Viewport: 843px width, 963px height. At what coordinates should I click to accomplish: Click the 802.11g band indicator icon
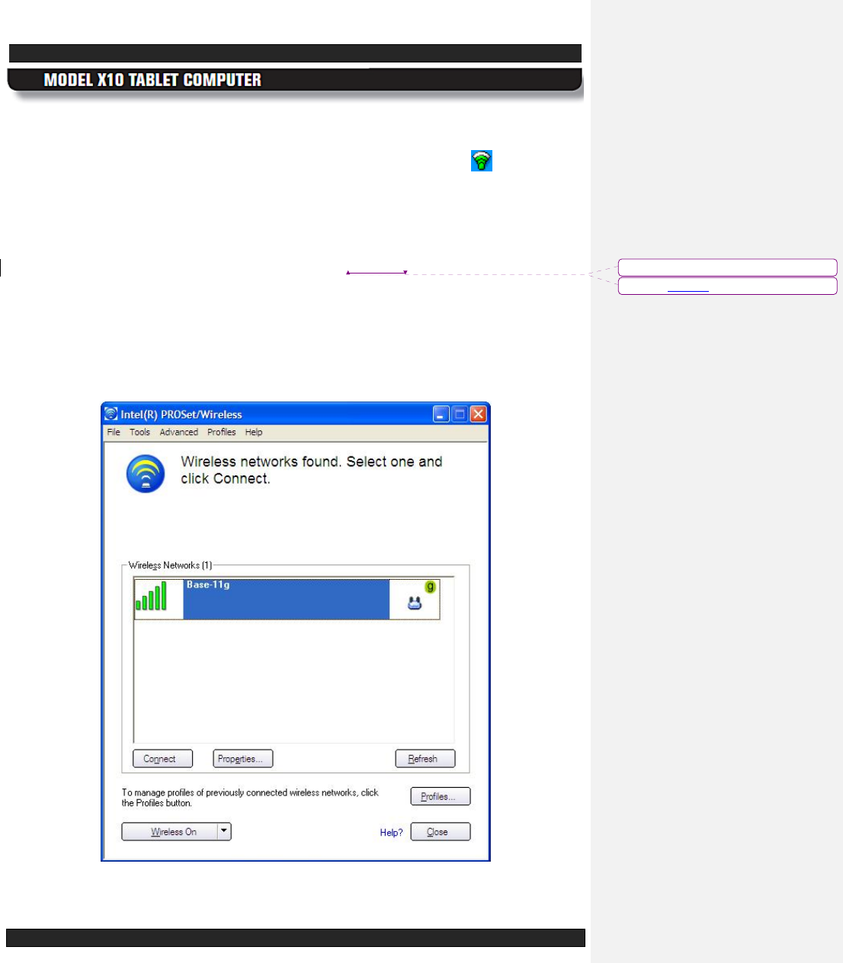click(x=431, y=587)
